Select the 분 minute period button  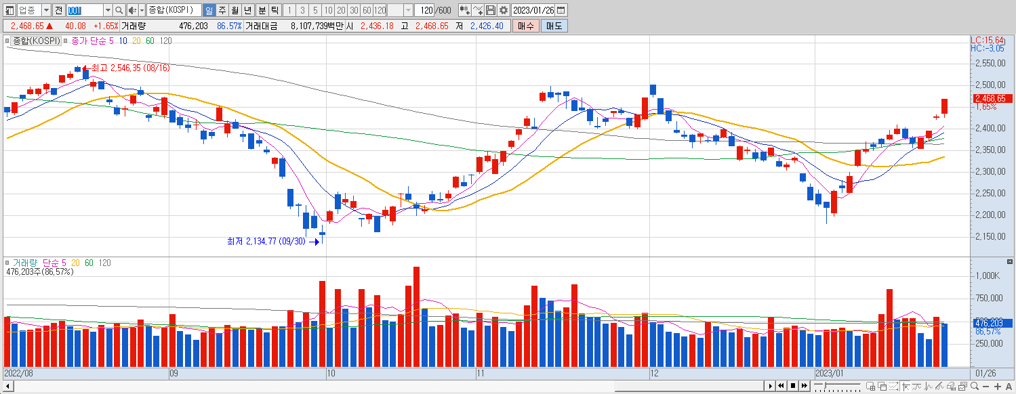(x=262, y=10)
